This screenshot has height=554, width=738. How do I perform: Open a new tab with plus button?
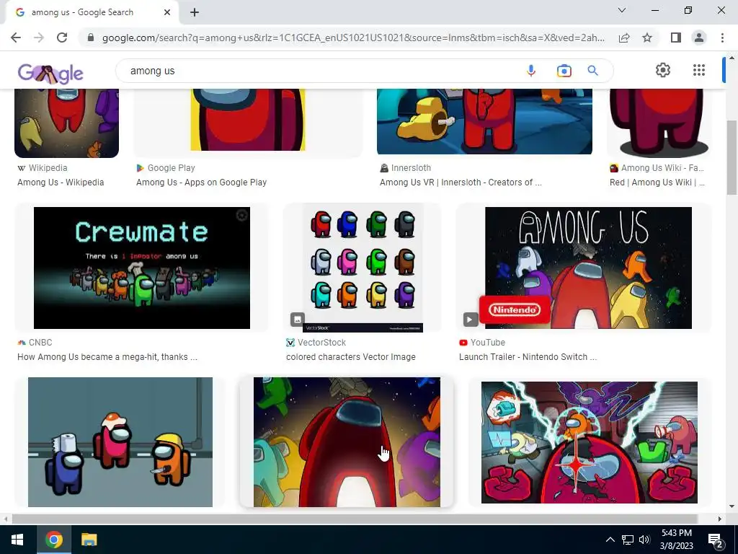[195, 12]
